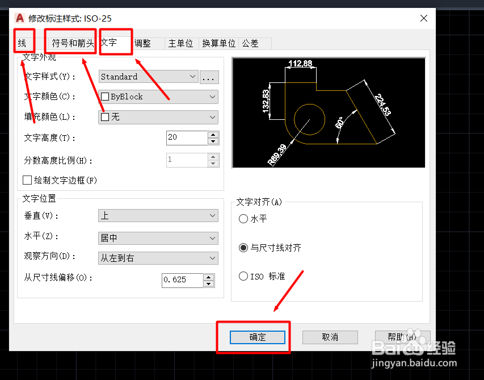Increase 文字高度 with the up arrow
This screenshot has height=380, width=484.
(212, 135)
